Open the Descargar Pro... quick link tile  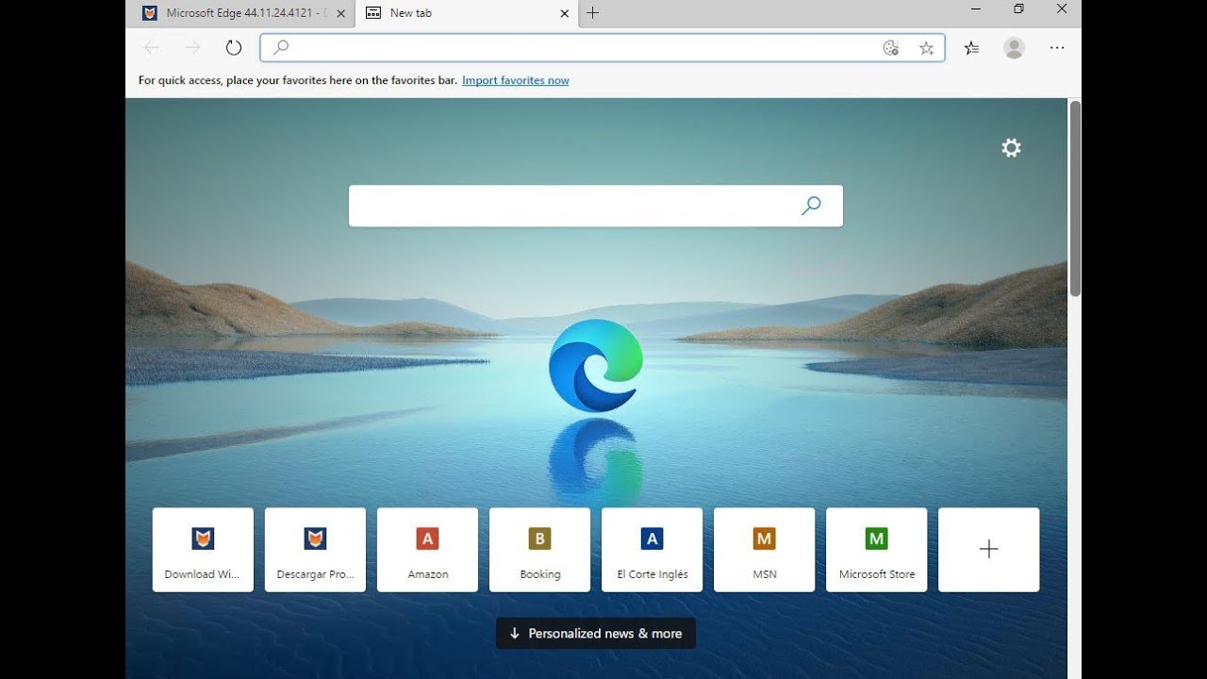[315, 550]
